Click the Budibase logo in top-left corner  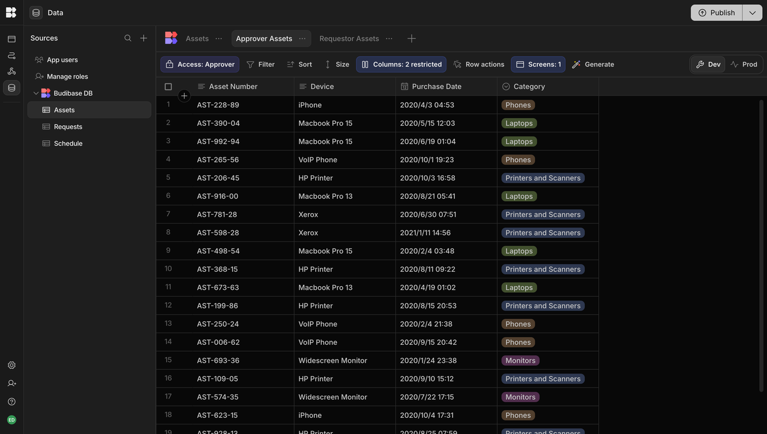click(11, 12)
